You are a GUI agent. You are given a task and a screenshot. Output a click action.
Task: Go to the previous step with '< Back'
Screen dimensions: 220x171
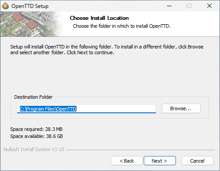coord(127,161)
